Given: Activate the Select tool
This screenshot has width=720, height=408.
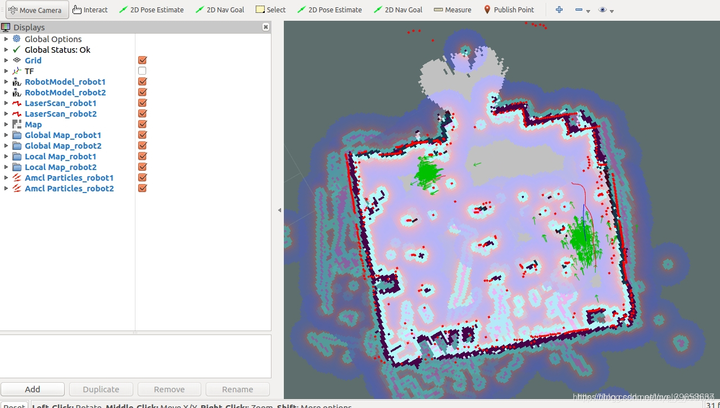Looking at the screenshot, I should 270,10.
